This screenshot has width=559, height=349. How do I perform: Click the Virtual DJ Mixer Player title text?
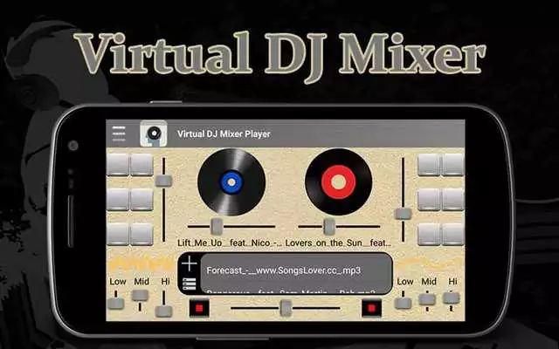click(x=224, y=133)
